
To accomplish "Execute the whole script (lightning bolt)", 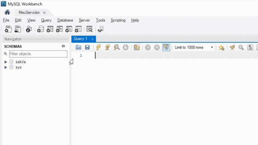I will (x=98, y=47).
